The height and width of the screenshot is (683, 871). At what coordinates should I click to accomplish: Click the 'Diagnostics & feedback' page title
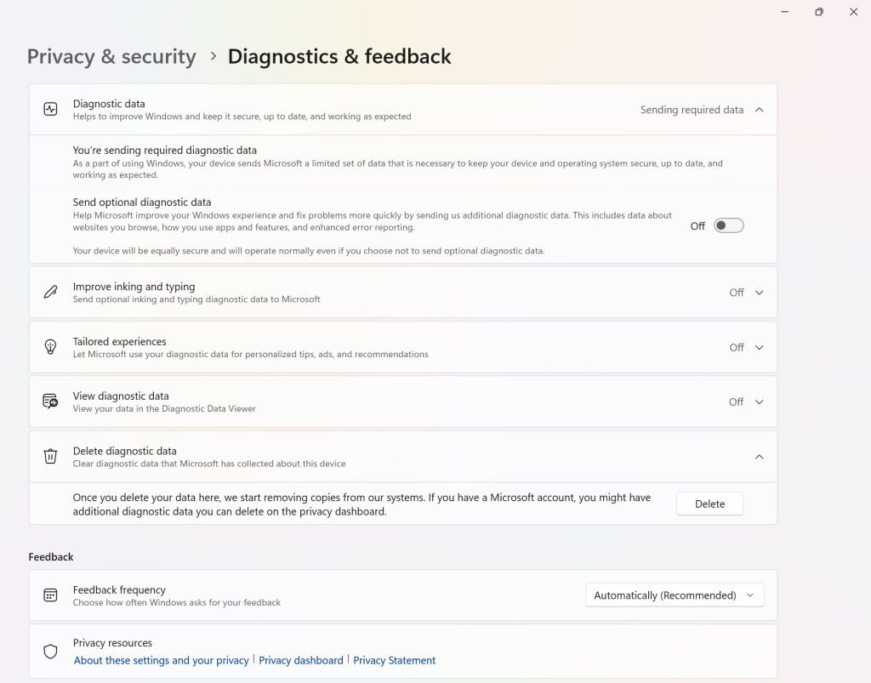click(339, 57)
